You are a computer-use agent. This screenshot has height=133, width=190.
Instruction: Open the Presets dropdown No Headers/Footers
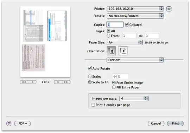coord(135,16)
